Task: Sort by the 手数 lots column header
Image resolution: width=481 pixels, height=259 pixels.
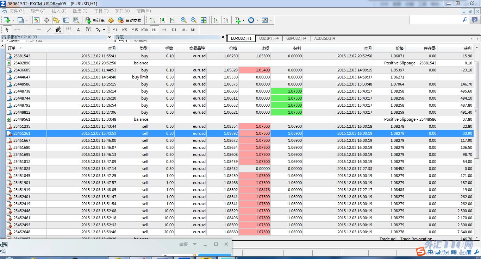Action: pos(162,48)
